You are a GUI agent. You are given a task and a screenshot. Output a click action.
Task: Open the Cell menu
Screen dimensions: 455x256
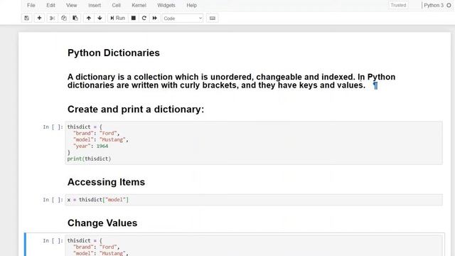[x=117, y=5]
